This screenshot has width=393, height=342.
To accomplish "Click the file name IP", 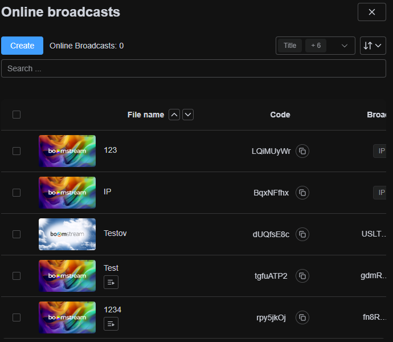I will 108,192.
